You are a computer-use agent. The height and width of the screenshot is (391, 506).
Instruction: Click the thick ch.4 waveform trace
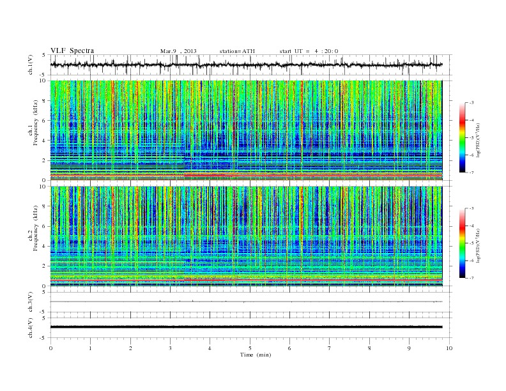246,327
